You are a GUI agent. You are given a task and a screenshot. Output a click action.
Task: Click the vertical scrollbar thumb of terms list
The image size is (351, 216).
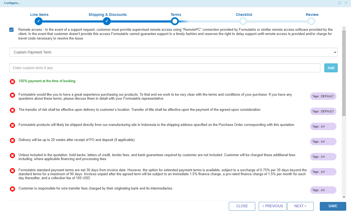click(344, 73)
